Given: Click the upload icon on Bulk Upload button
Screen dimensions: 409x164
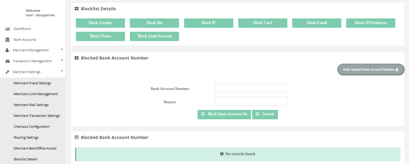Looking at the screenshot, I should [x=397, y=69].
